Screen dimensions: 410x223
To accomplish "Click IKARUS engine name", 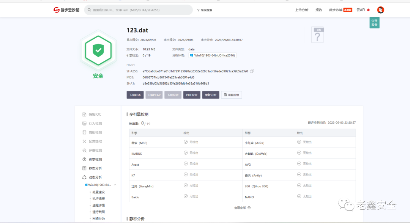I will coord(137,154).
